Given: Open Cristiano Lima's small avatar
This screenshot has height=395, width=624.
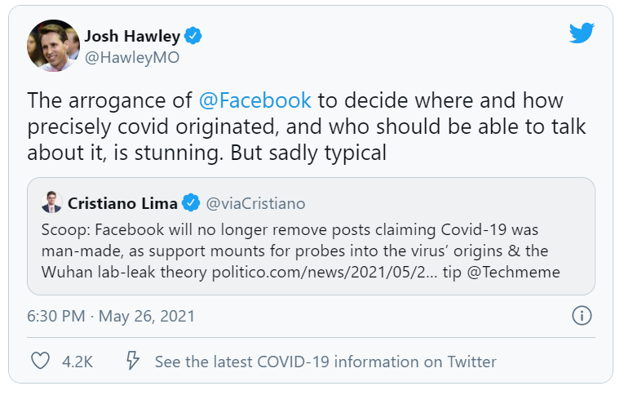Looking at the screenshot, I should (51, 202).
